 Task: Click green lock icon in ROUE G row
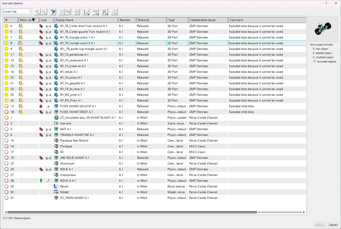[x=41, y=181]
